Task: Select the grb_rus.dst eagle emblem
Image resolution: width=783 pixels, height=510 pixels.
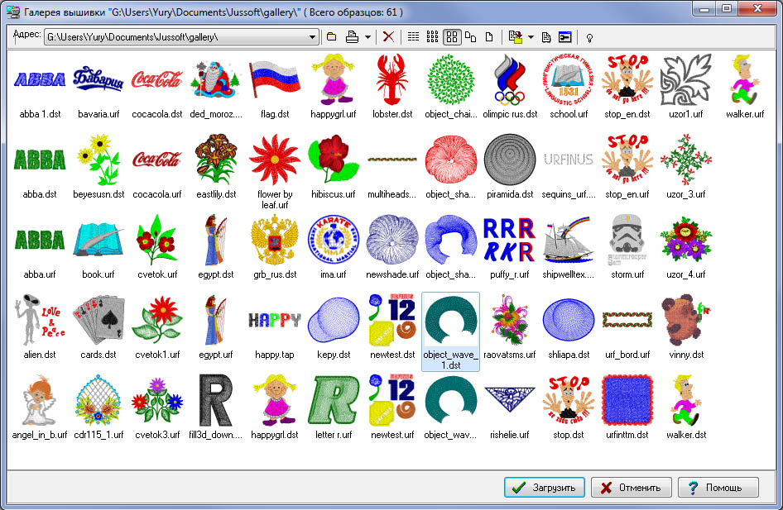Action: [x=275, y=241]
